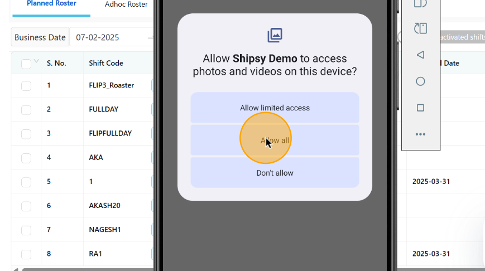Open dropdown arrow beside header checkbox

point(36,61)
